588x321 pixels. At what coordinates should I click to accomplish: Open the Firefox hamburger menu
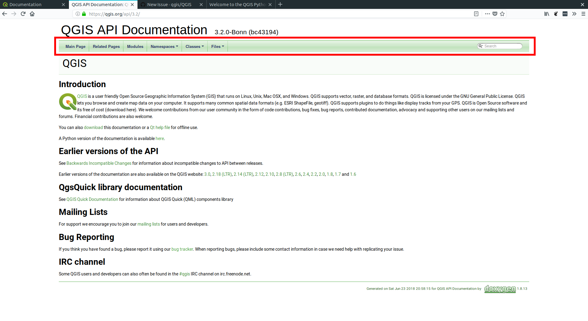tap(584, 14)
